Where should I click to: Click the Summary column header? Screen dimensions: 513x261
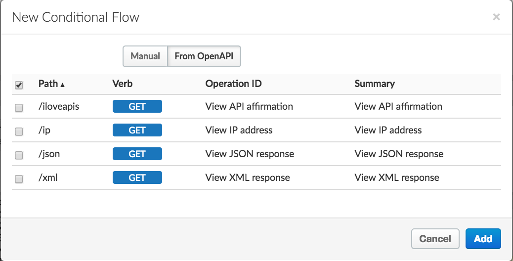pos(374,84)
